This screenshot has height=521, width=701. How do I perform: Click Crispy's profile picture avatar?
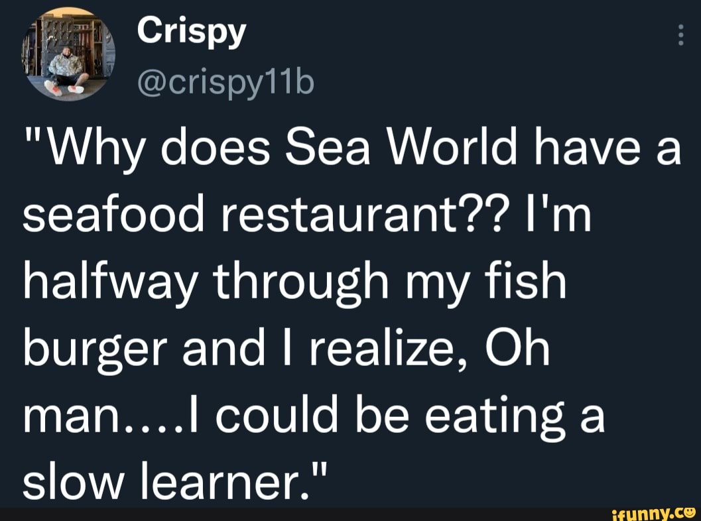coord(68,55)
